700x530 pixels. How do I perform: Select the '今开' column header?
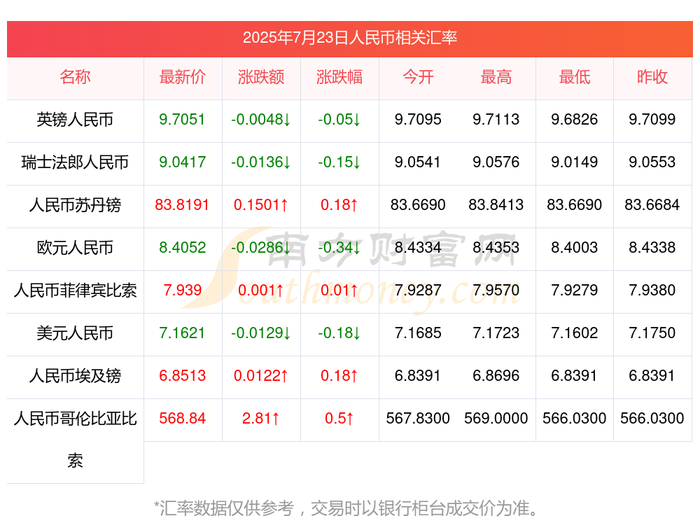pyautogui.click(x=418, y=77)
